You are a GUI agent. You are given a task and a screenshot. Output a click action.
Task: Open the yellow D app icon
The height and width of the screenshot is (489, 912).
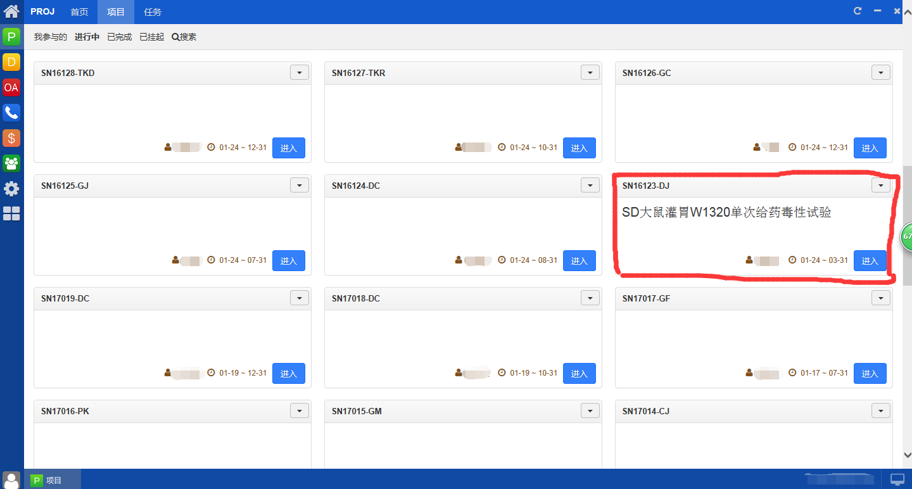(x=11, y=62)
